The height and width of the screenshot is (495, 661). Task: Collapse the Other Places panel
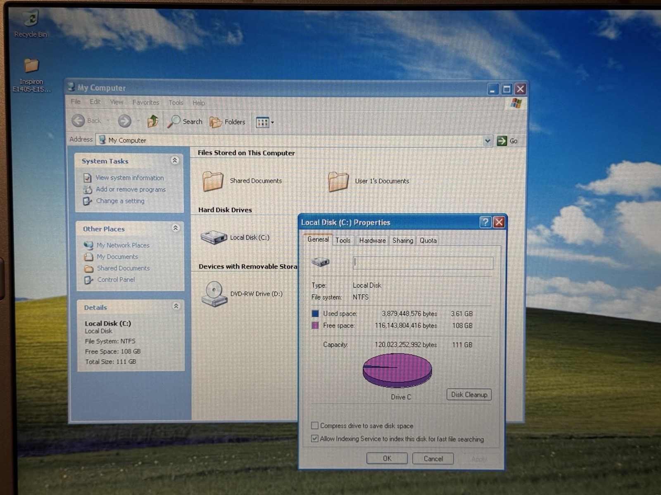coord(176,228)
